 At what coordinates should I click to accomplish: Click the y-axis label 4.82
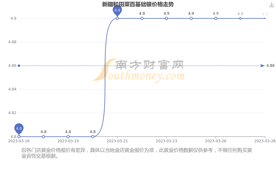pos(12,113)
